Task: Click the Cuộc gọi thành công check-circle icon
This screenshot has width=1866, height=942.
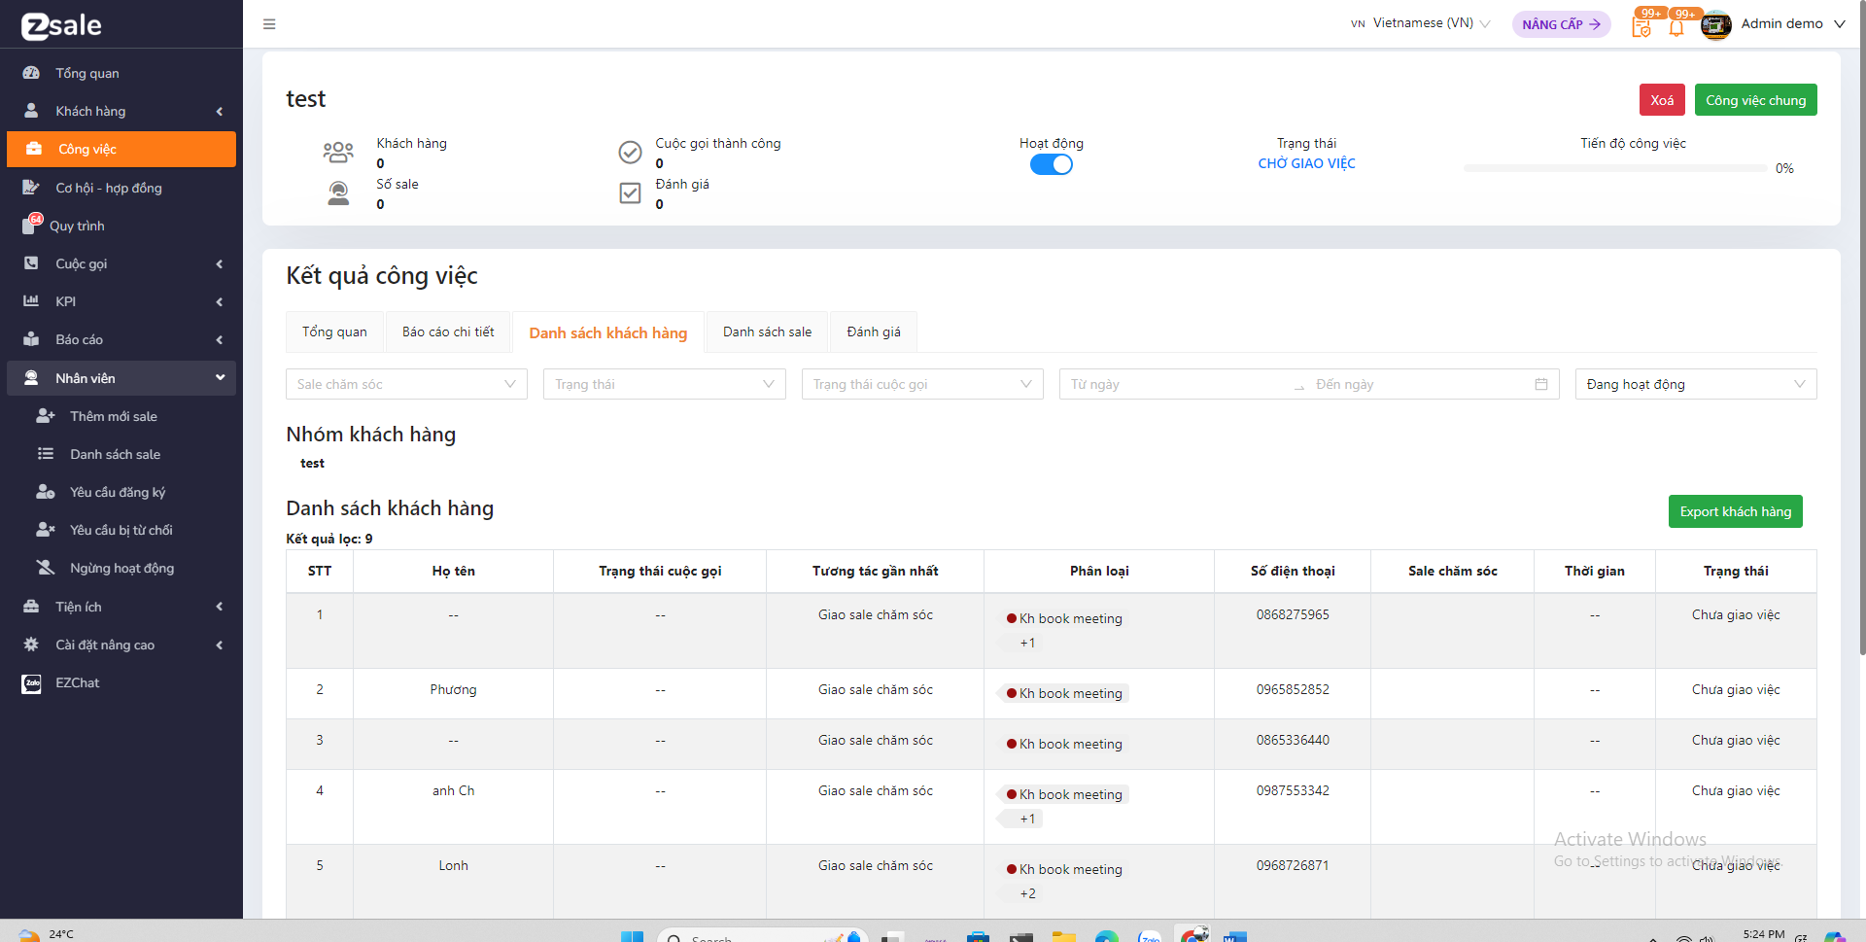Action: 630,153
